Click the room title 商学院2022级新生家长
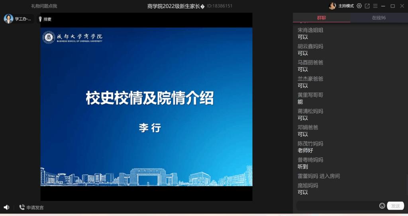The height and width of the screenshot is (216, 408). [x=176, y=6]
